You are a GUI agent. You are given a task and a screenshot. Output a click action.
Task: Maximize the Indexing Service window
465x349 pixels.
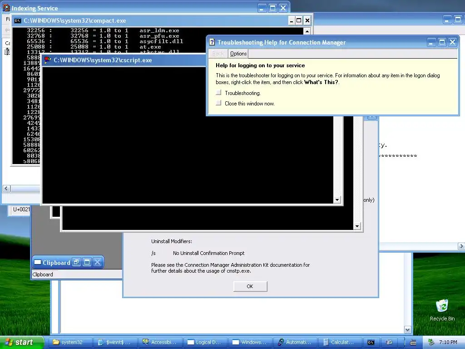click(272, 8)
